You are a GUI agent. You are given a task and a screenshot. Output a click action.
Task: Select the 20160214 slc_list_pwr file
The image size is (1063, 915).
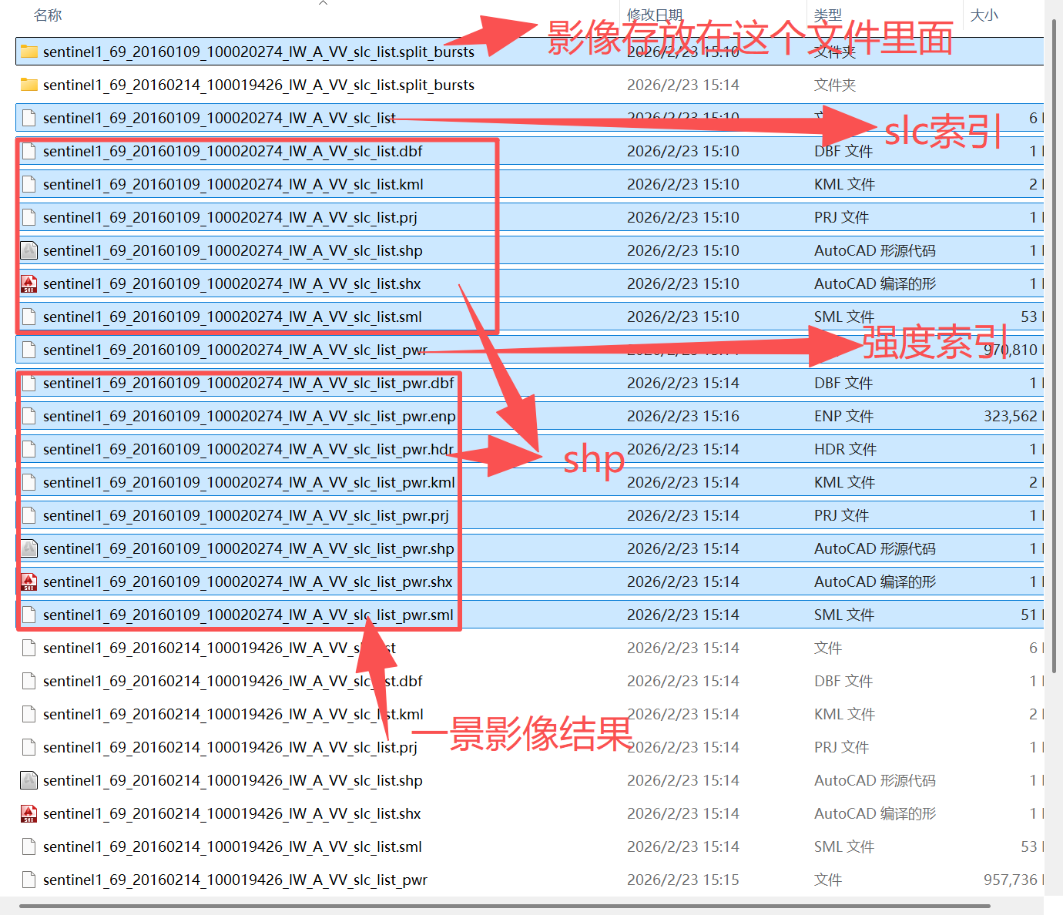pos(530,880)
